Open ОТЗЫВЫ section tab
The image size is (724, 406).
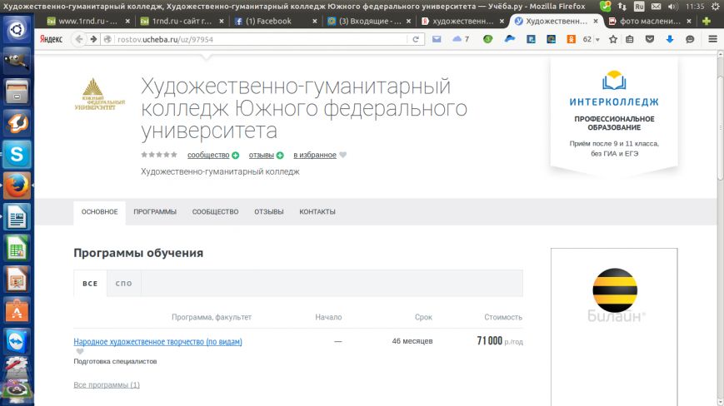click(x=269, y=212)
